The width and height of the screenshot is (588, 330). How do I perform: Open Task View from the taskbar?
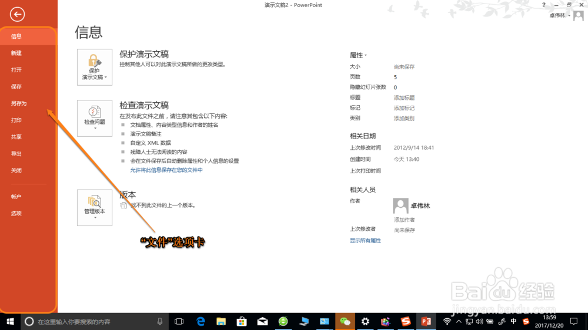coord(179,321)
